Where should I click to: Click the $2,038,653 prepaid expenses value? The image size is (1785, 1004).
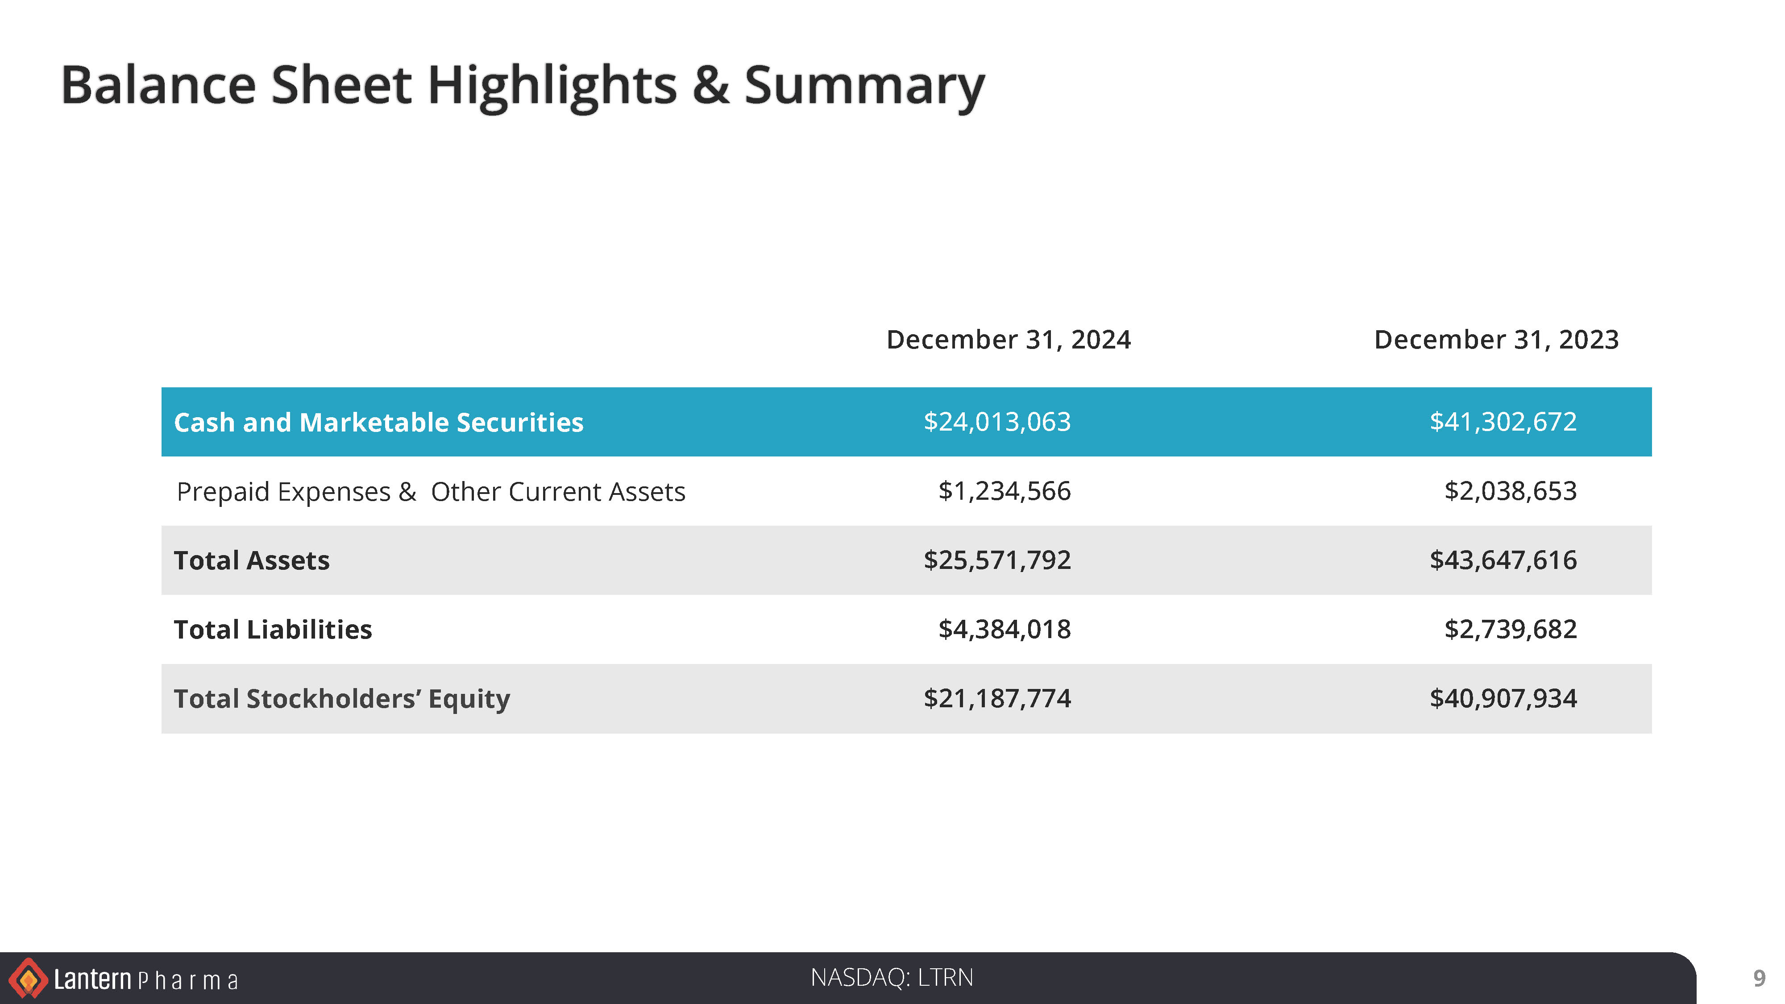(x=1510, y=490)
